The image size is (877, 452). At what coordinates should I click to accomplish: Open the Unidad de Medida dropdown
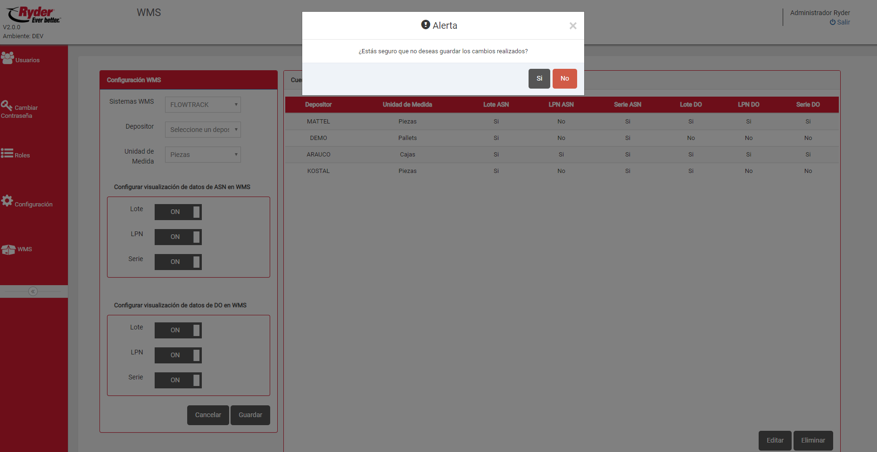point(203,155)
